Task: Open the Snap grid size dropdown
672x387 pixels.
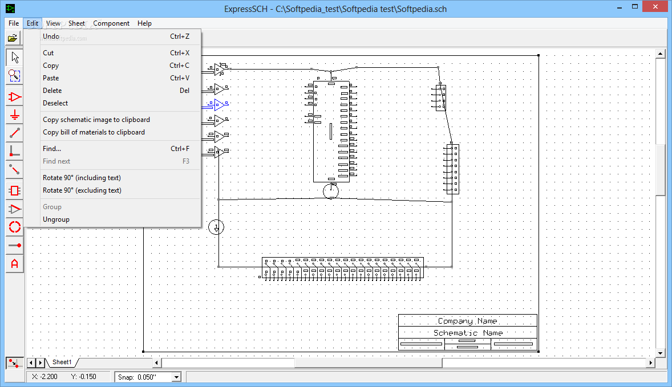Action: [x=176, y=377]
